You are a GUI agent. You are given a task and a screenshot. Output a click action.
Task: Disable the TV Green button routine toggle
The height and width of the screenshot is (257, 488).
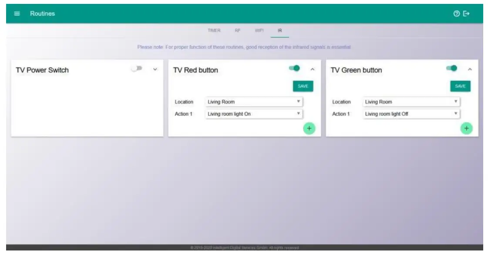point(451,68)
